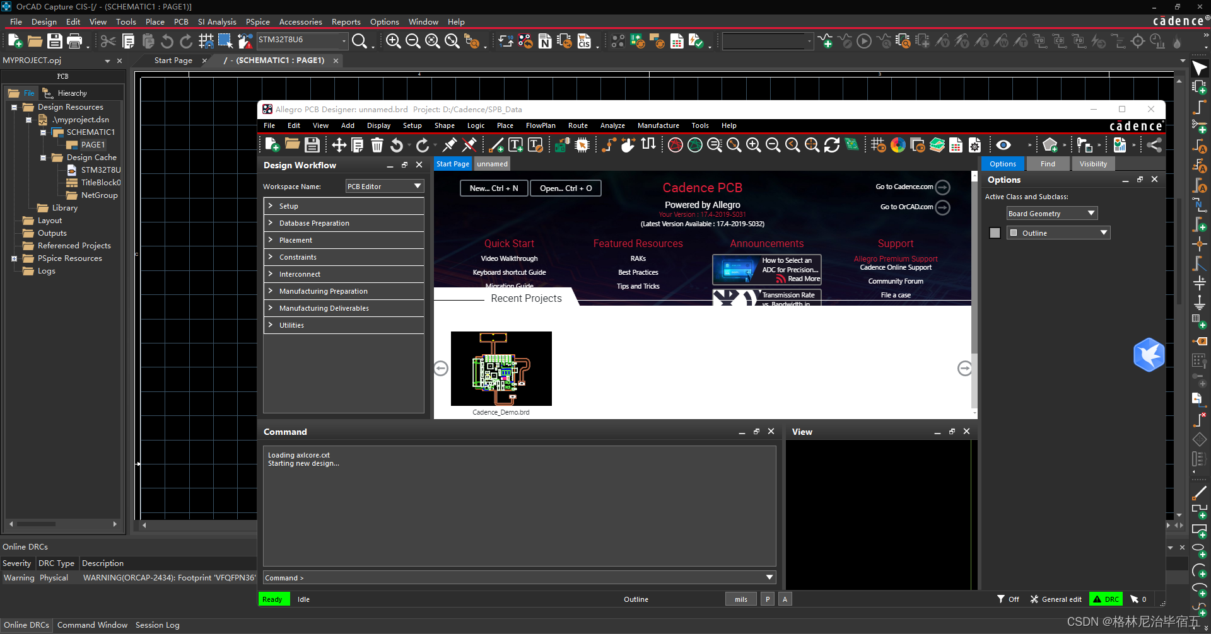This screenshot has width=1211, height=634.
Task: Click the Unrats All red icon in Allegro
Action: point(675,145)
